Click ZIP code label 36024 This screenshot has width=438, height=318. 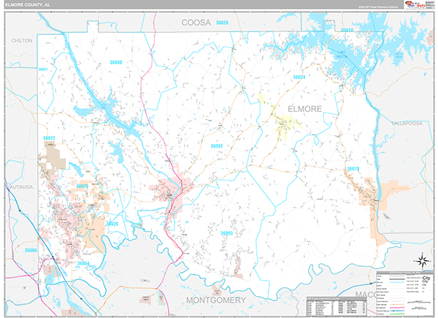coord(299,77)
